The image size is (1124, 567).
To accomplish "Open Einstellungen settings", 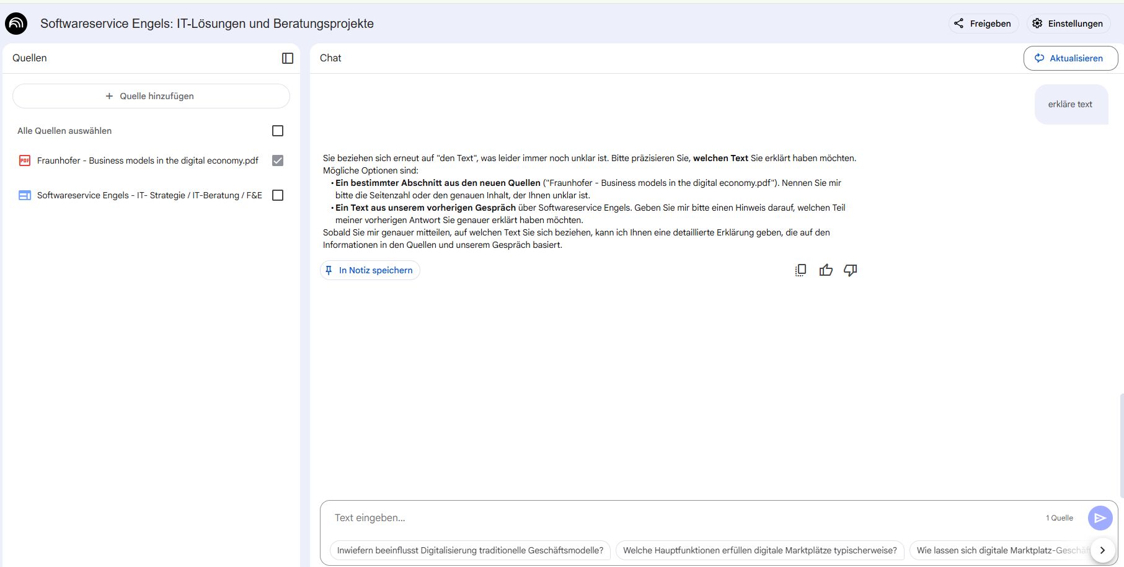I will (x=1068, y=24).
